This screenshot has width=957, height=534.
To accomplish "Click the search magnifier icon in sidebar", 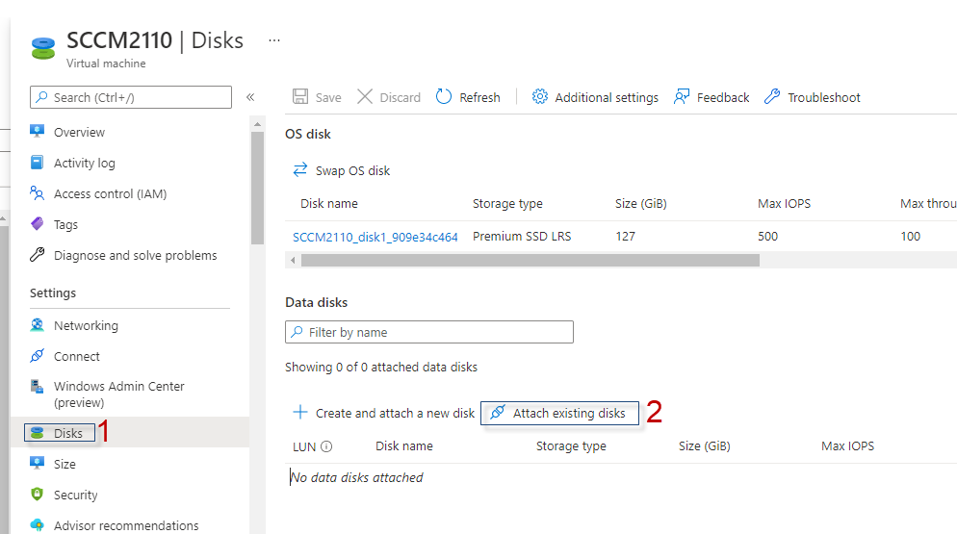I will [41, 97].
